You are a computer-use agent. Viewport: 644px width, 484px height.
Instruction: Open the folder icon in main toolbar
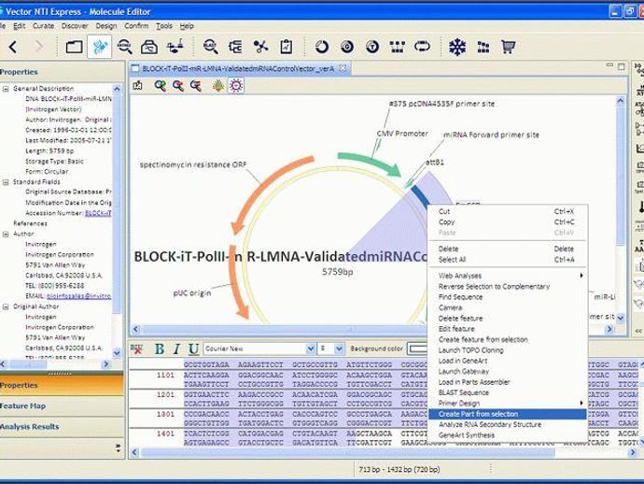74,47
